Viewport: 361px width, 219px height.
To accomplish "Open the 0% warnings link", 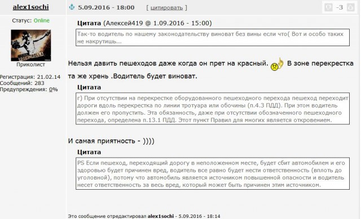I will [x=53, y=90].
